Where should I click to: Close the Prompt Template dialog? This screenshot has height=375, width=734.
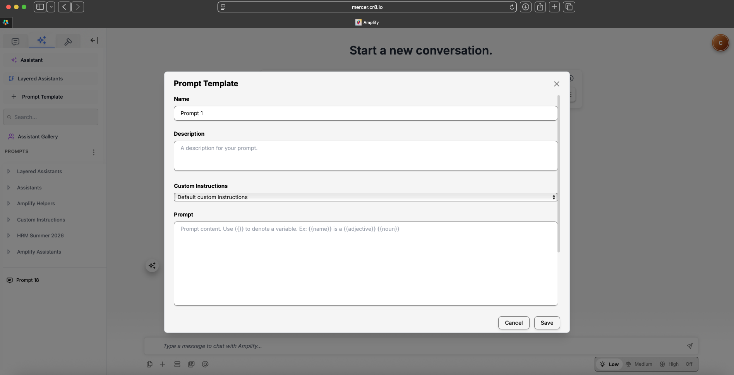[x=556, y=84]
